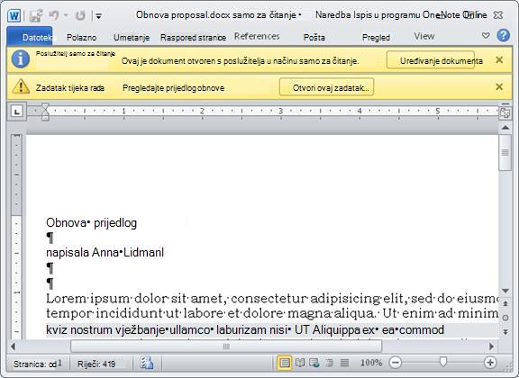519x378 pixels.
Task: Click the 'tempor incididunt ut labore' line
Action: pos(272,313)
